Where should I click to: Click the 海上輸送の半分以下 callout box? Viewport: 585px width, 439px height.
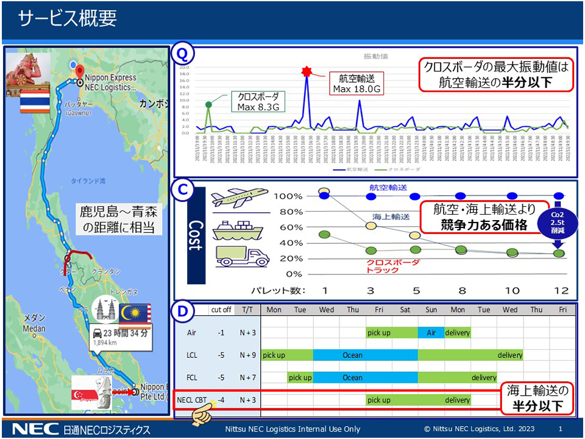tap(537, 398)
